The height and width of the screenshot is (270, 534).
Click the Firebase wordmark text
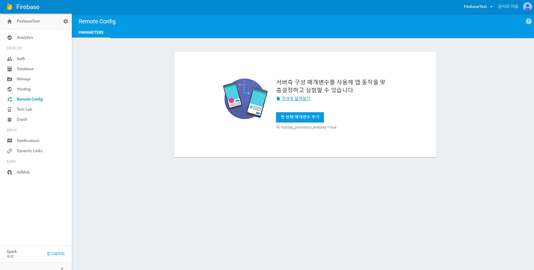(28, 7)
